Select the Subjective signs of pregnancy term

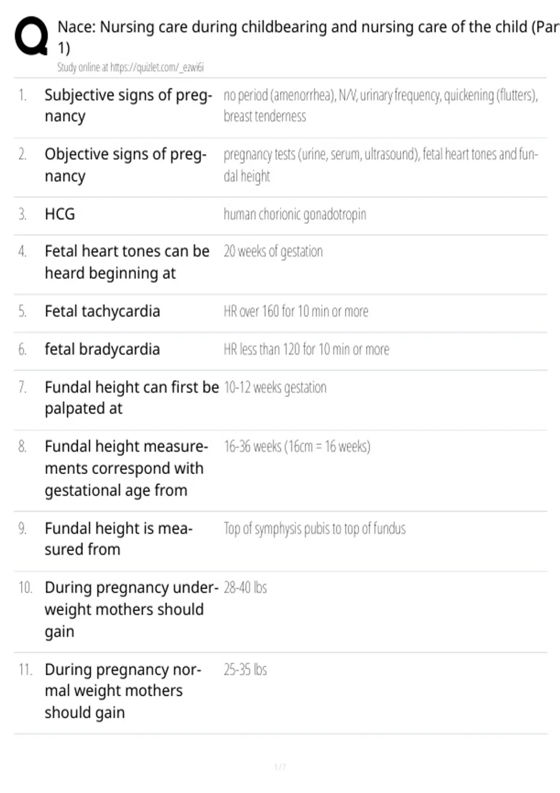tap(128, 105)
